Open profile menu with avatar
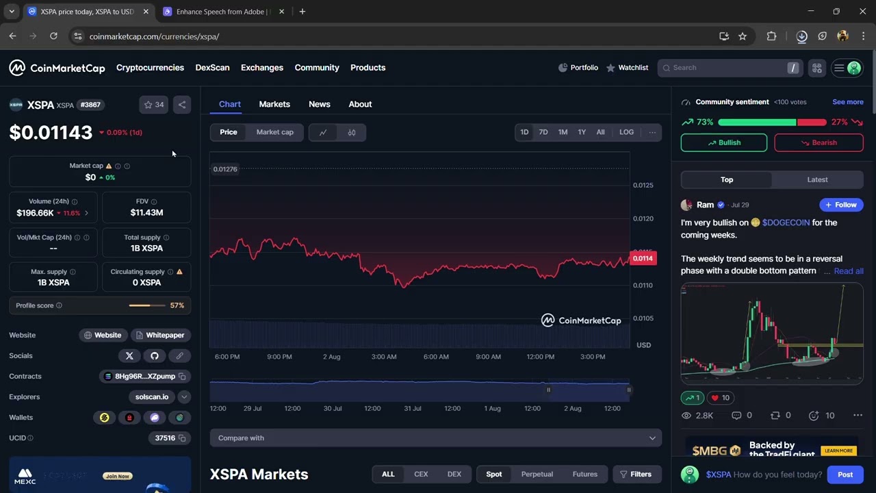Screen dimensions: 876x493 (x=847, y=68)
